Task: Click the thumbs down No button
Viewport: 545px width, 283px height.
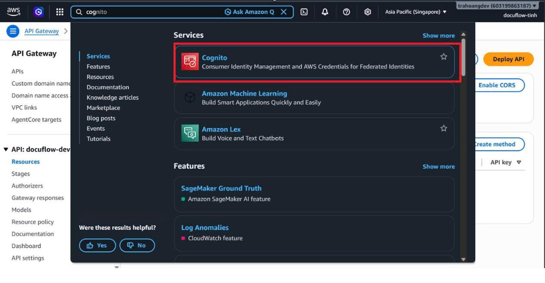Action: tap(137, 245)
